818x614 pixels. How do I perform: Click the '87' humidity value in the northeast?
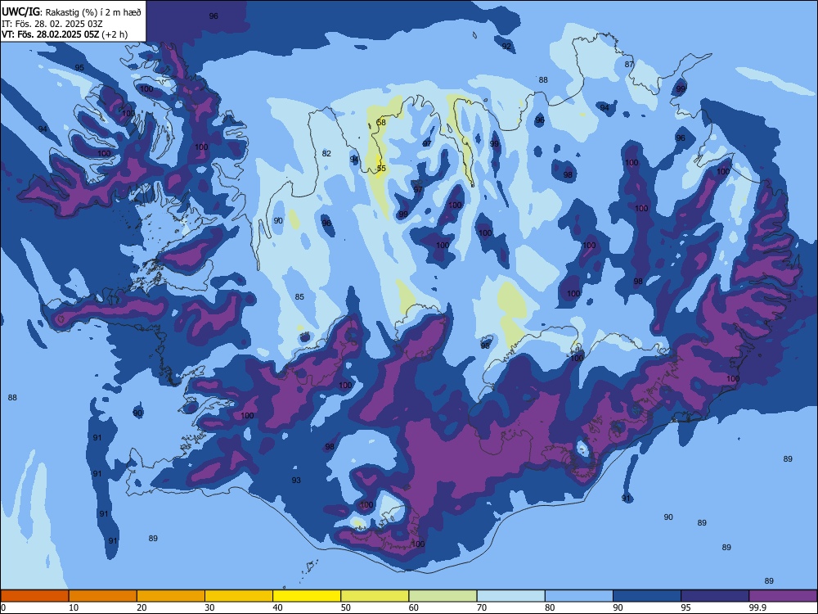tap(629, 65)
